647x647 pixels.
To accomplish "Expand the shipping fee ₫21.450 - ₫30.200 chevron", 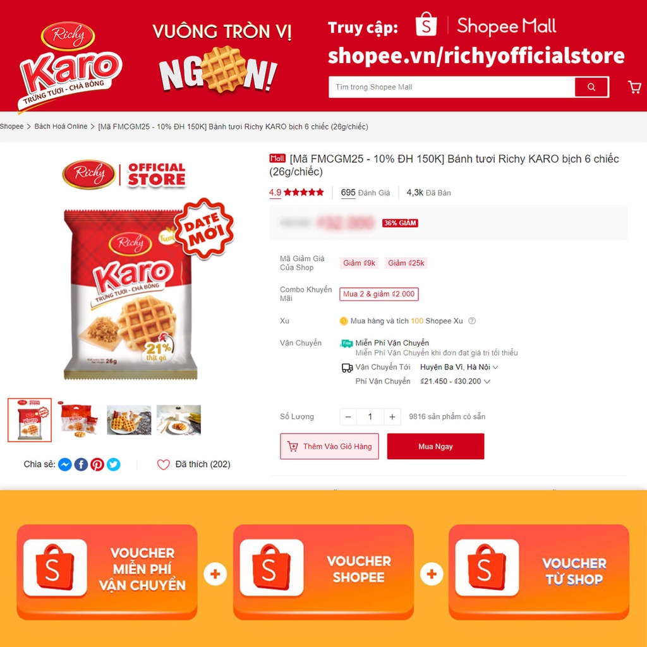I will coord(487,381).
